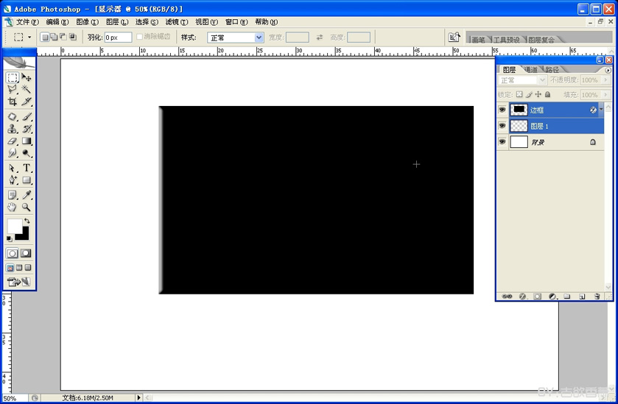Click the link layers icon
Screen dimensions: 618x404
click(508, 296)
